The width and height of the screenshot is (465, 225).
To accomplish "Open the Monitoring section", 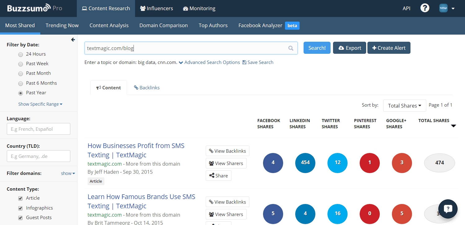I will [x=199, y=8].
